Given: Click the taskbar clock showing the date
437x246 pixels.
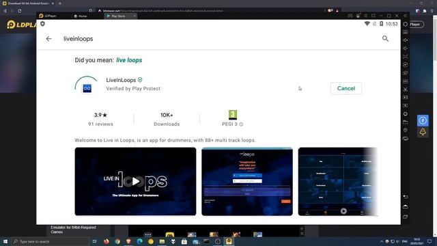Looking at the screenshot, I should [x=417, y=241].
